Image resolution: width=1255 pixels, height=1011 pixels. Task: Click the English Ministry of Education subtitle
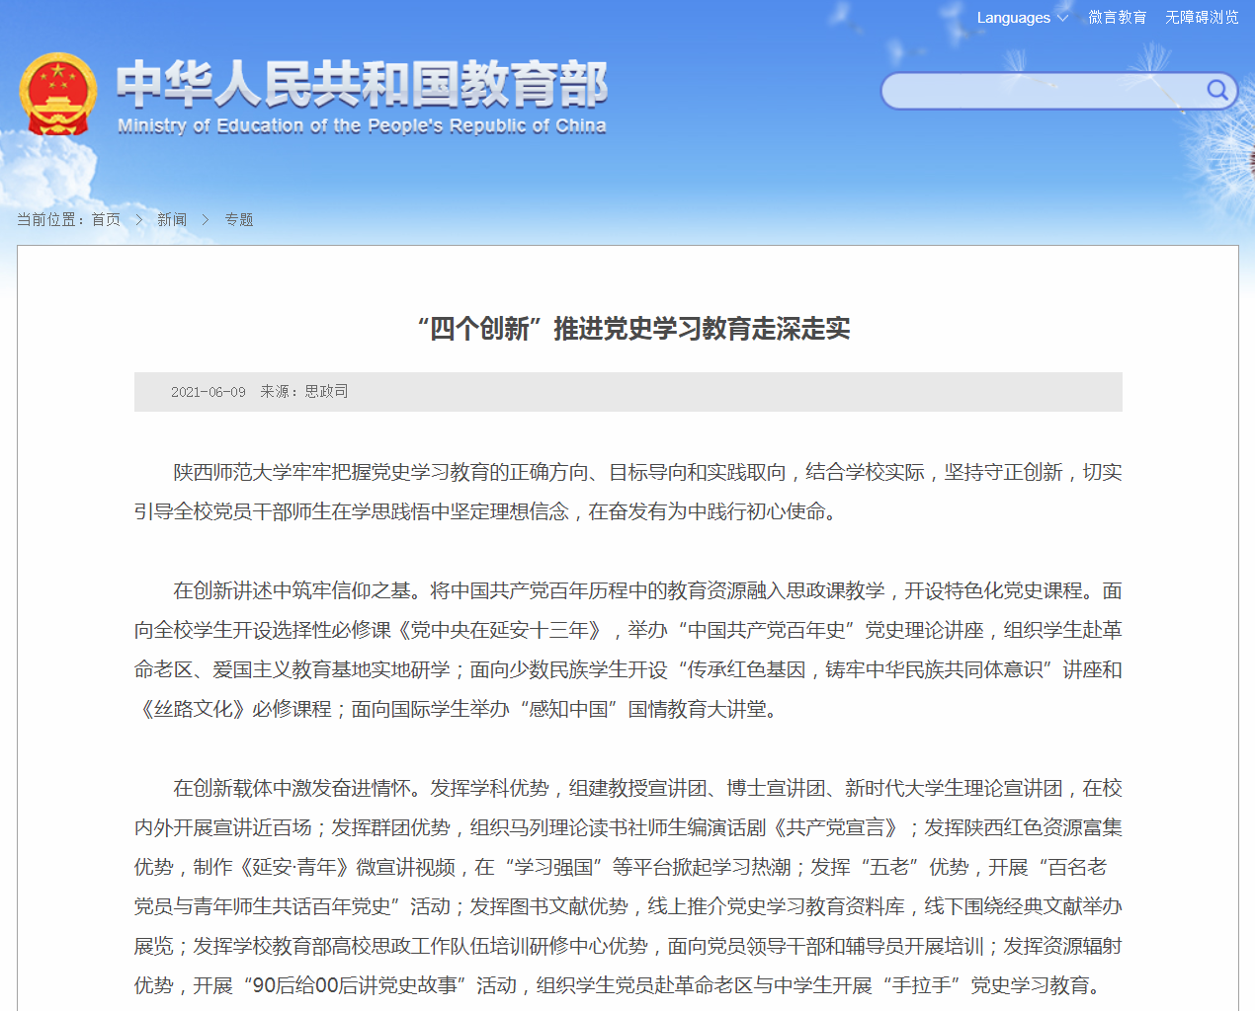coord(362,126)
